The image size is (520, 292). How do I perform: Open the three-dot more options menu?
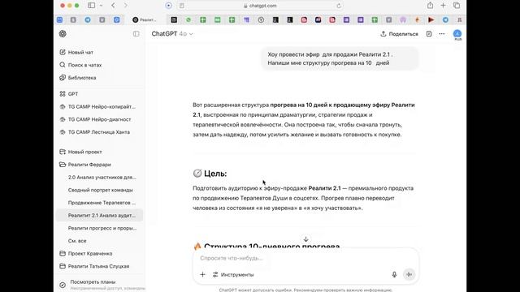[x=442, y=34]
